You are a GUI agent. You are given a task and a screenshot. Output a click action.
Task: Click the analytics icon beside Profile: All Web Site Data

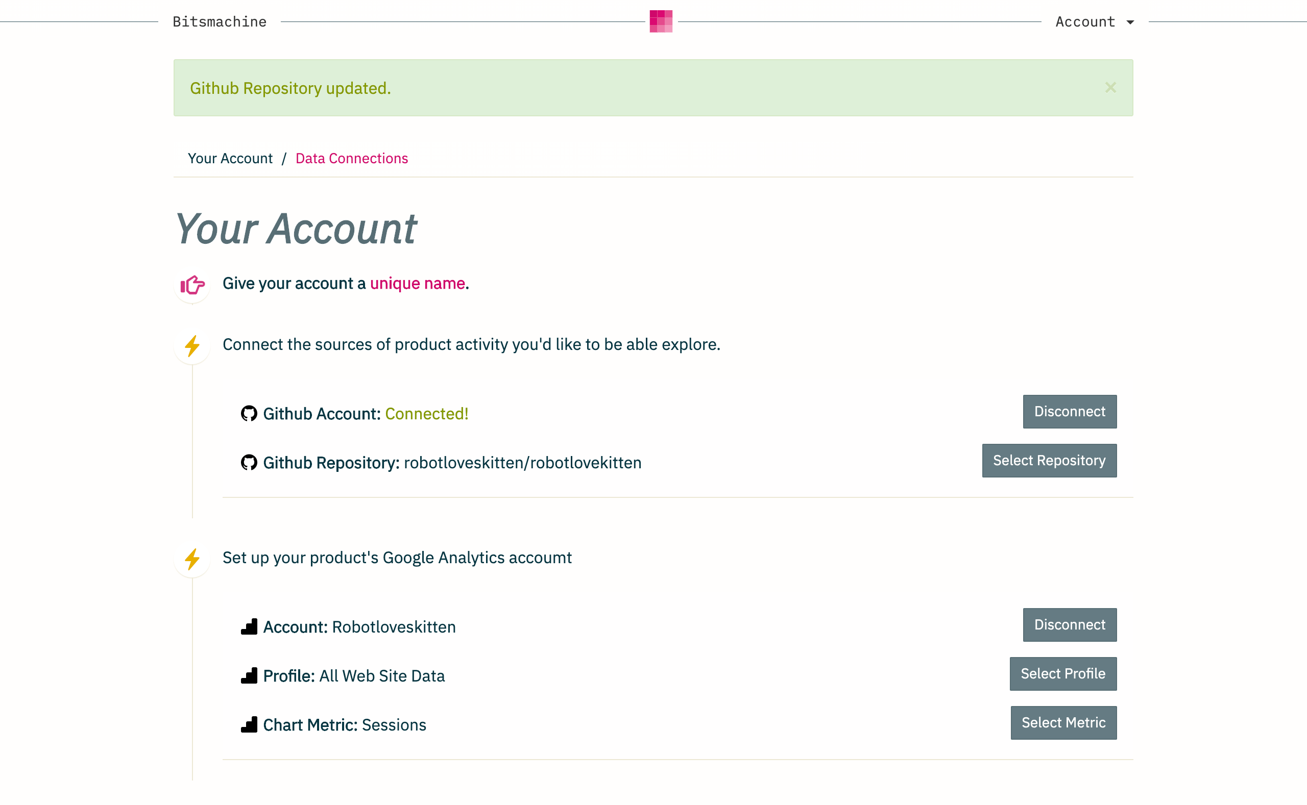click(x=249, y=675)
